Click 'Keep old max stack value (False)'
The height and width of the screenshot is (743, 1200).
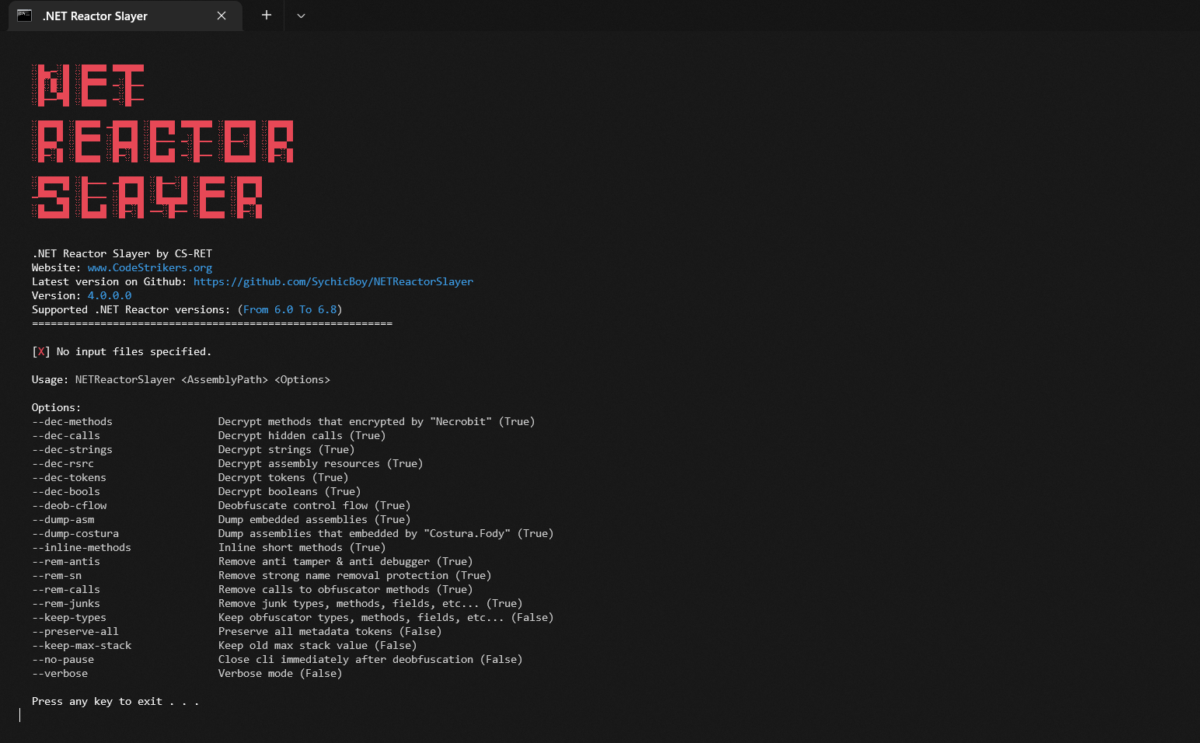point(317,645)
